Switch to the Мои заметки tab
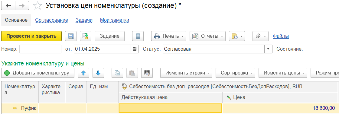 [x=115, y=20]
